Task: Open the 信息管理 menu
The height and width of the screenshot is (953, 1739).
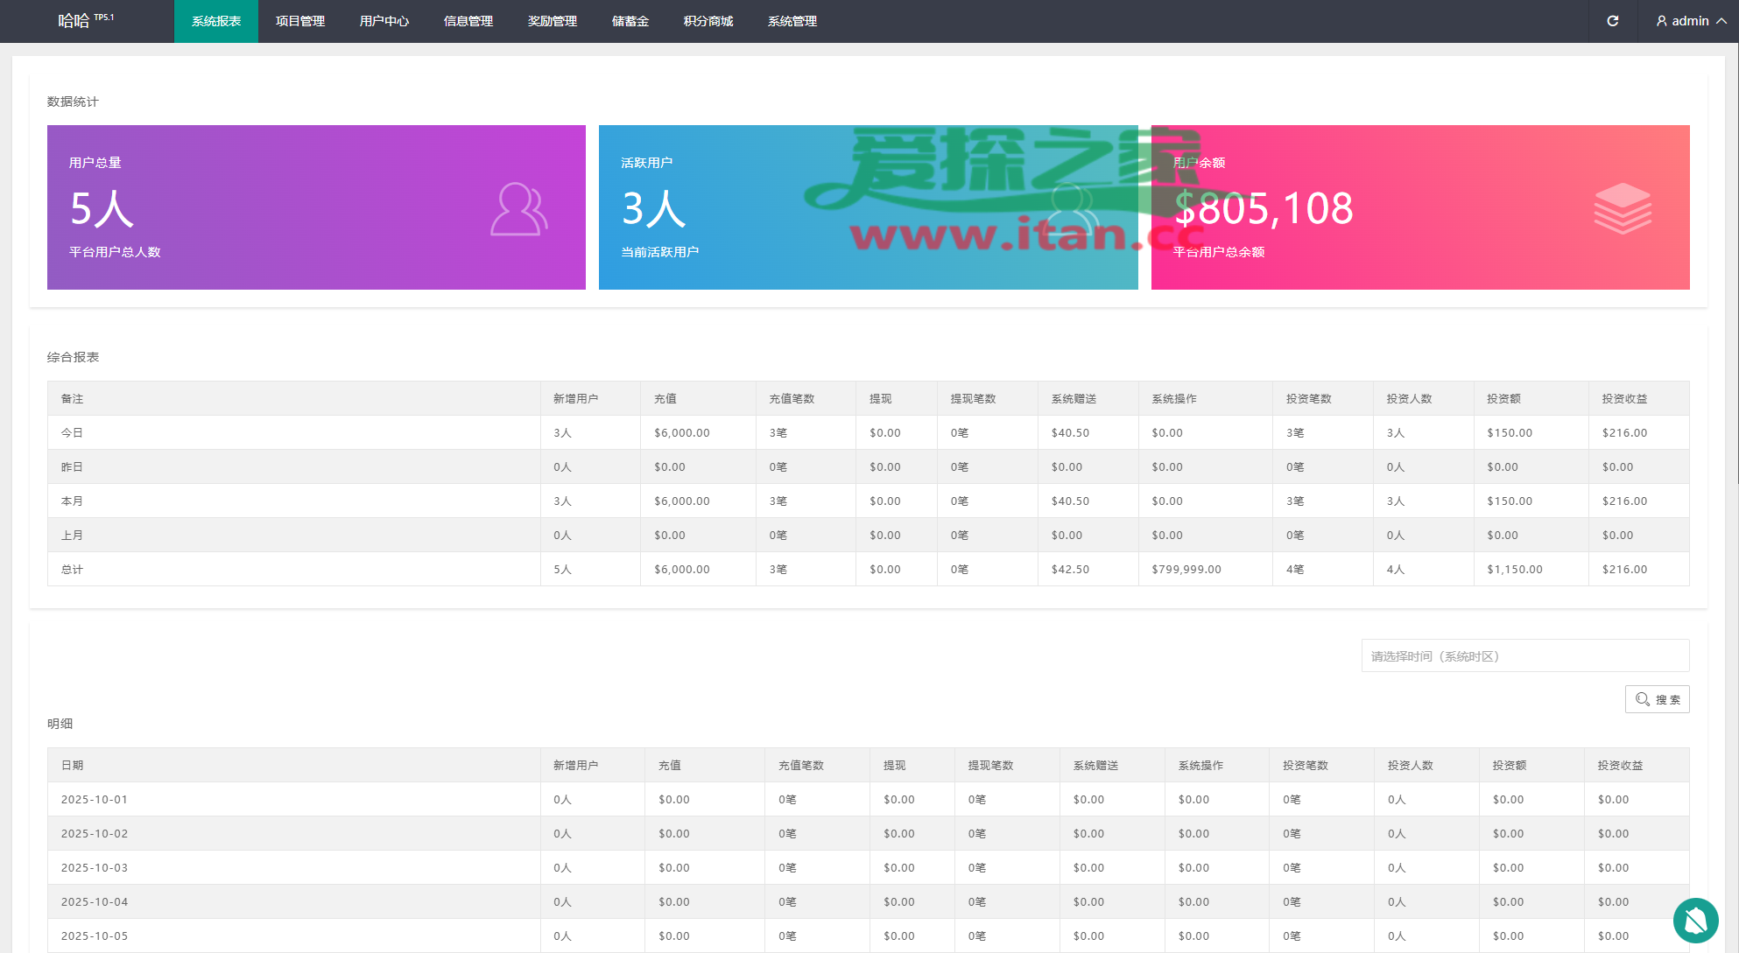Action: (x=468, y=21)
